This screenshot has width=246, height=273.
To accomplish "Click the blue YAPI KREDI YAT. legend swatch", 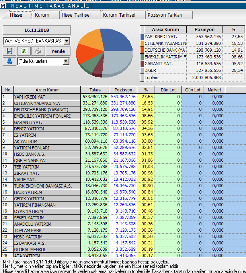I will pos(142,37).
